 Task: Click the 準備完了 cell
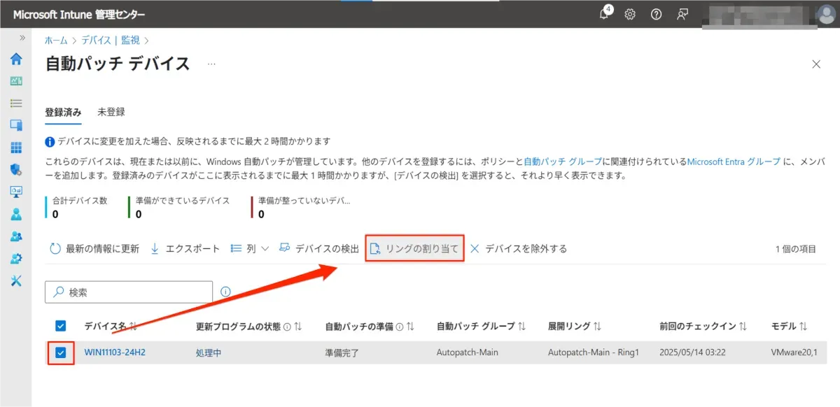342,352
